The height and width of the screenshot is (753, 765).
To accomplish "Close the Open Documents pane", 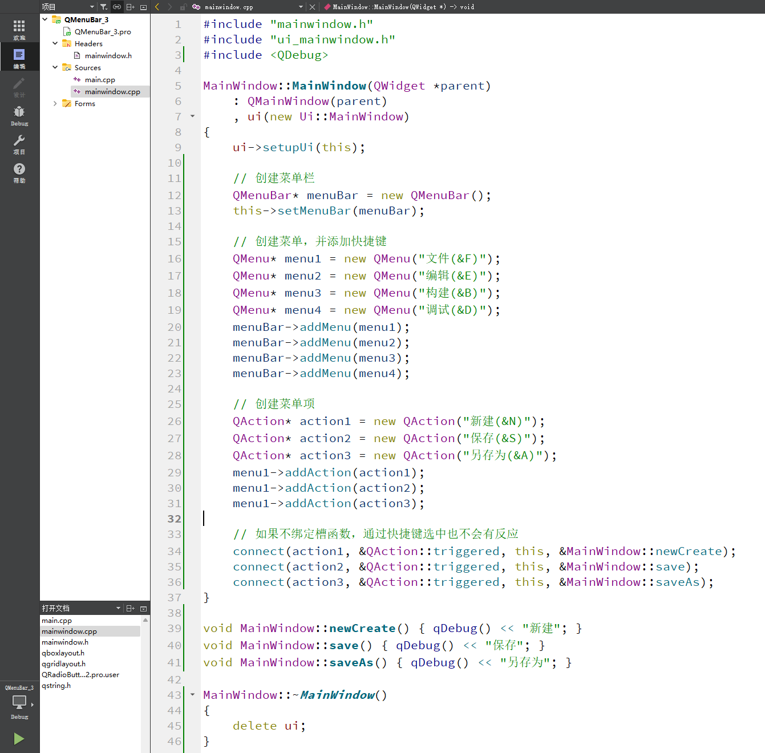I will [x=144, y=608].
